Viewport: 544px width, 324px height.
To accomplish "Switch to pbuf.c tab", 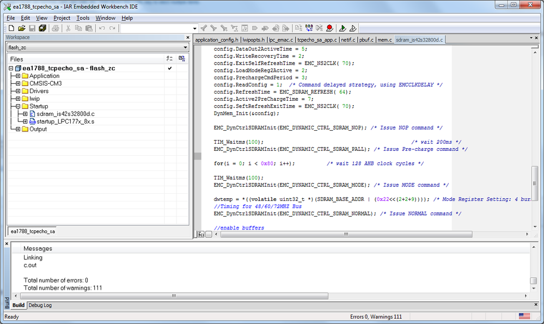I will point(366,40).
